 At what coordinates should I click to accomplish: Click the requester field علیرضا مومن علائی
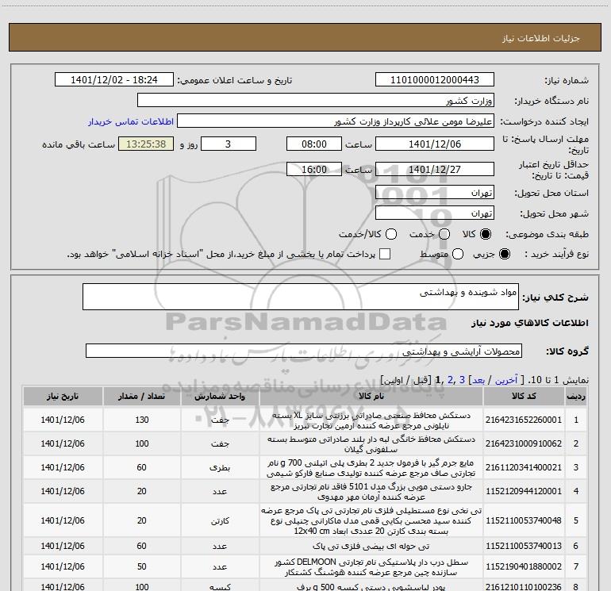[x=336, y=121]
